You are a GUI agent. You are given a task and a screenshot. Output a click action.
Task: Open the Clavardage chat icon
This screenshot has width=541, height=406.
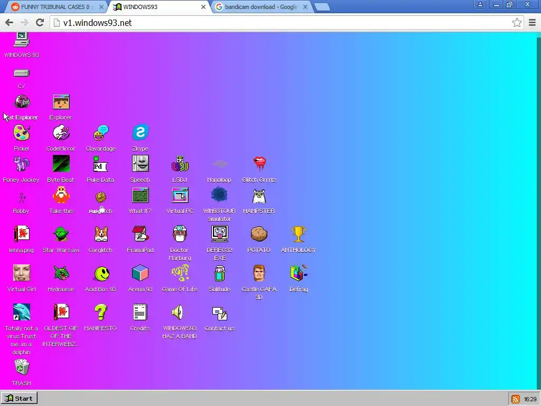(101, 133)
